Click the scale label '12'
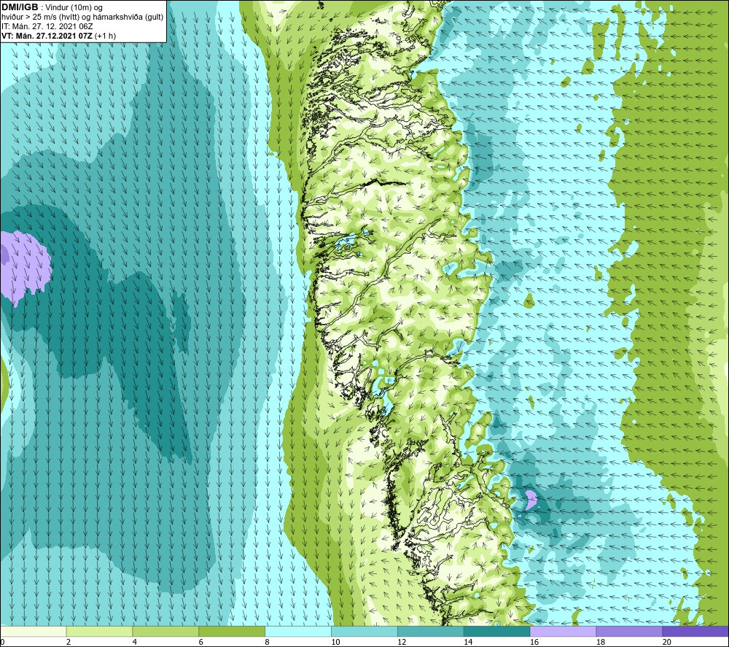 tap(402, 642)
